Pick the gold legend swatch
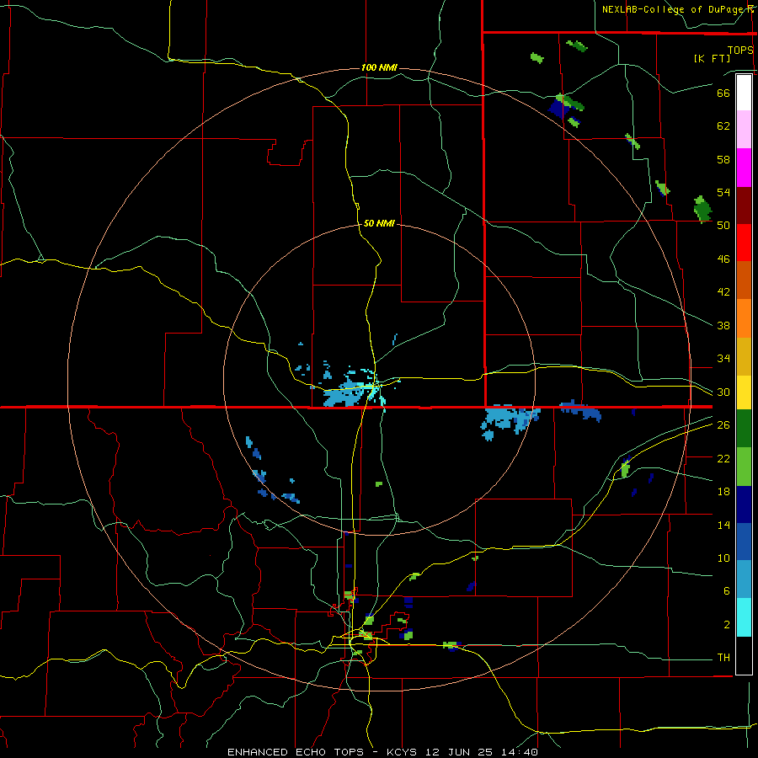This screenshot has width=758, height=758. (744, 356)
